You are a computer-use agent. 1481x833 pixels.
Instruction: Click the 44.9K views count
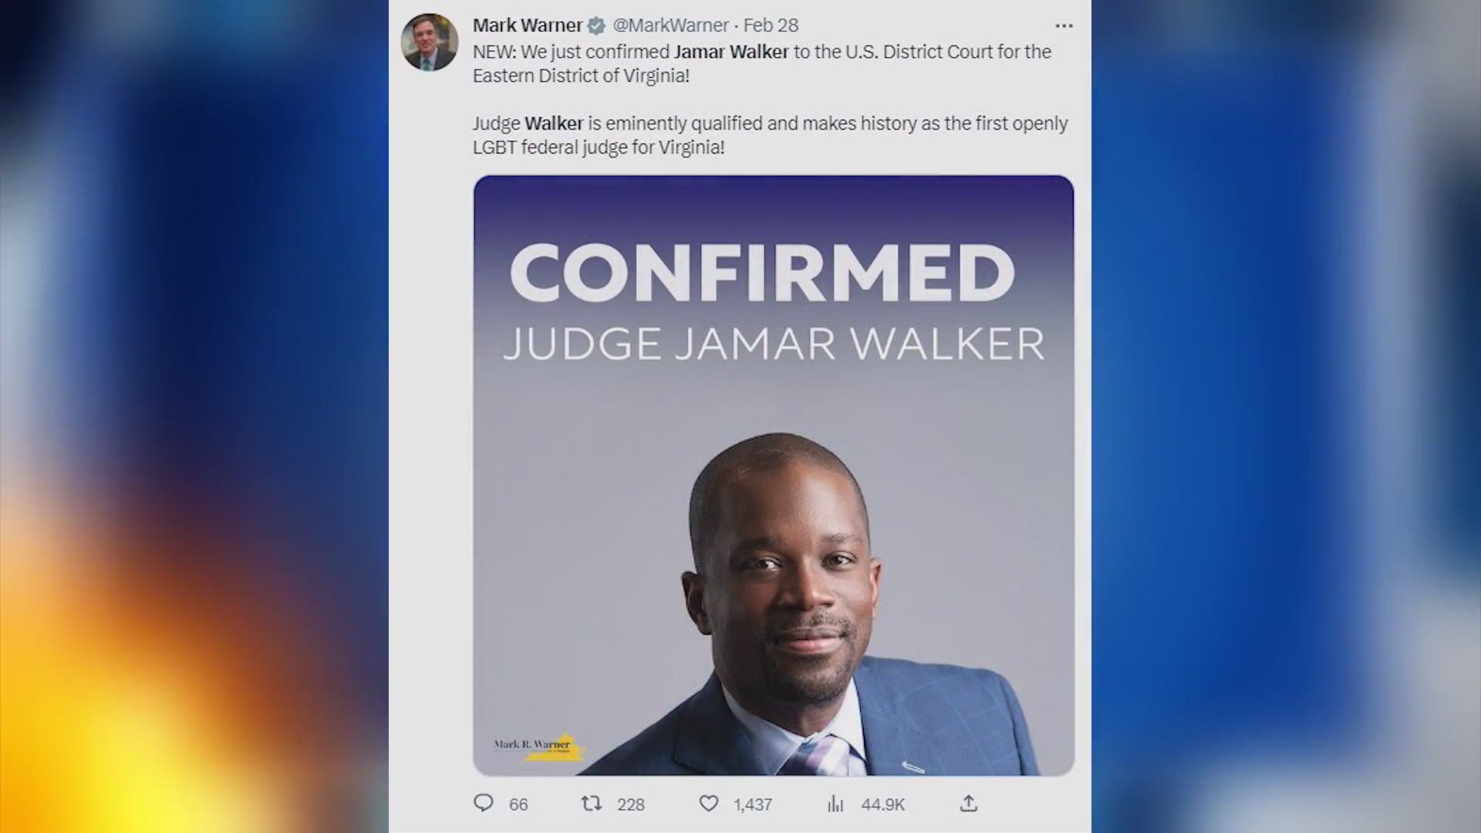point(882,804)
